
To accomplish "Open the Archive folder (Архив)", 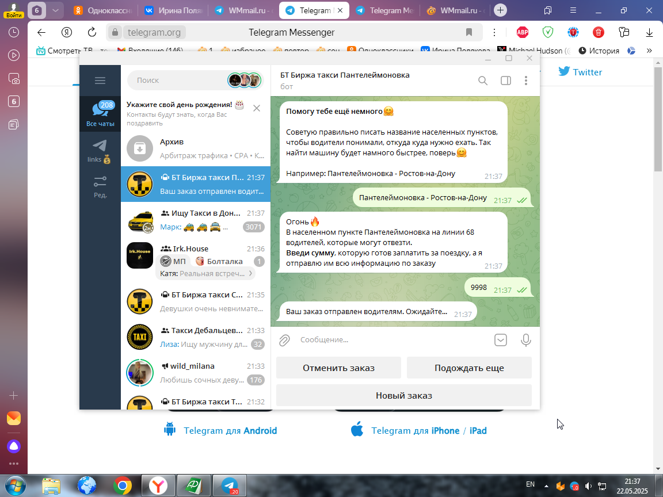I will [195, 148].
